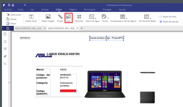Image resolution: width=183 pixels, height=107 pixels.
Task: Click the Marca de Agua icon
Action: 91,17
